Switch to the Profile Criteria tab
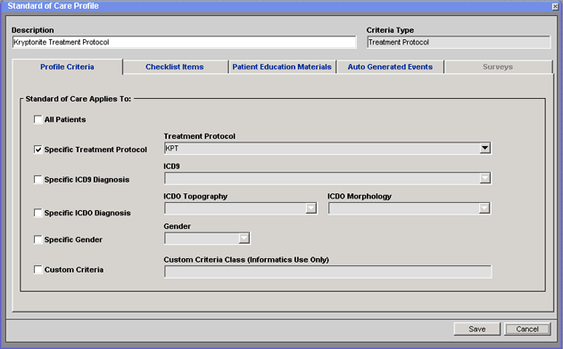563x349 pixels. pos(67,67)
